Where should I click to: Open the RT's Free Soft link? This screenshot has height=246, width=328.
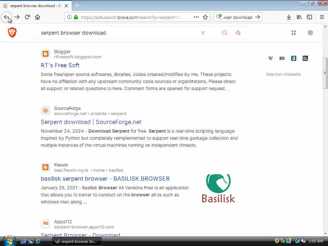click(60, 65)
